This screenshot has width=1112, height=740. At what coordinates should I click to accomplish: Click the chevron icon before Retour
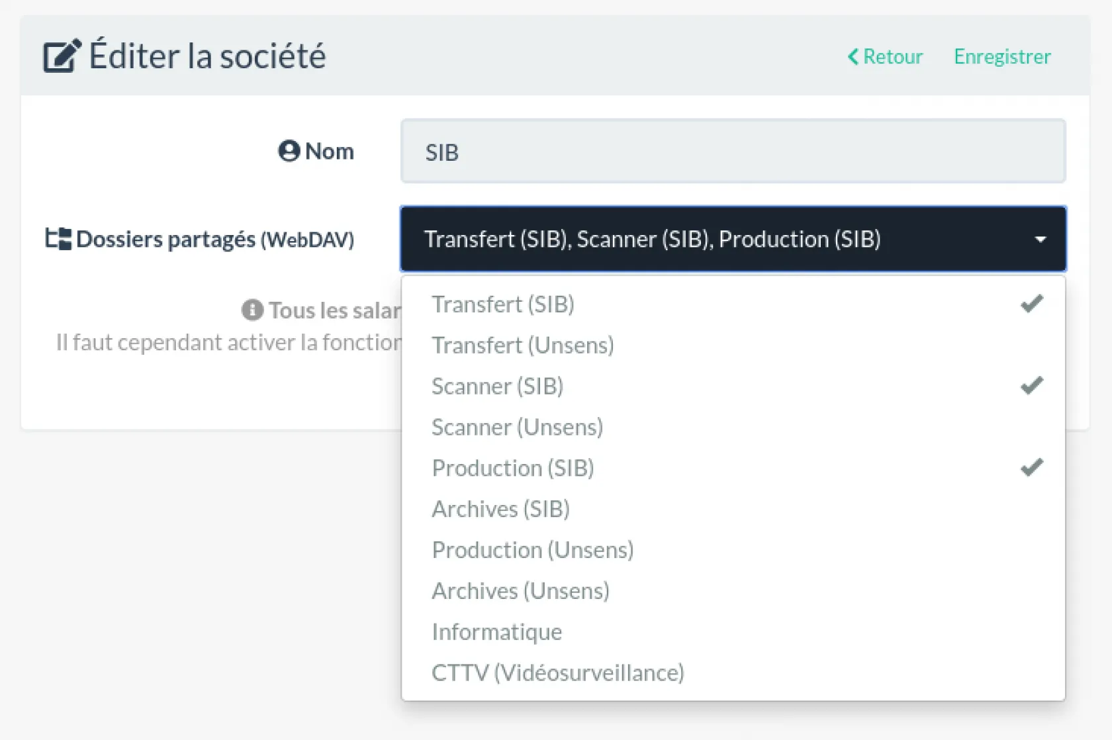click(x=853, y=57)
